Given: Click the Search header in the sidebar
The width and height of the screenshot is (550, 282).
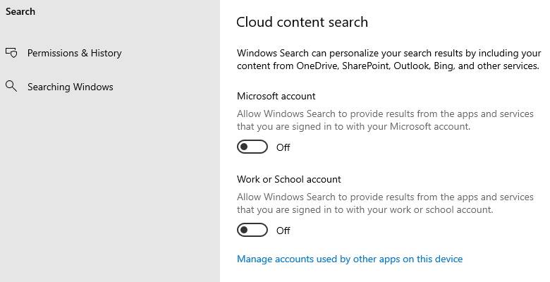Looking at the screenshot, I should [20, 11].
